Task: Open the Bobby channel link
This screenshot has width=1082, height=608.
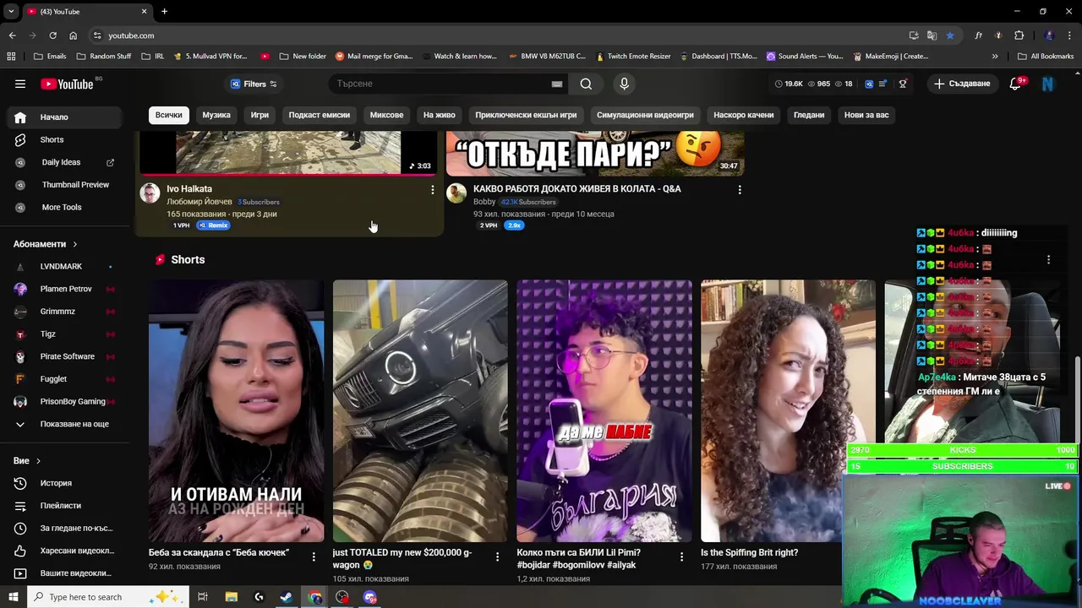Action: [484, 202]
